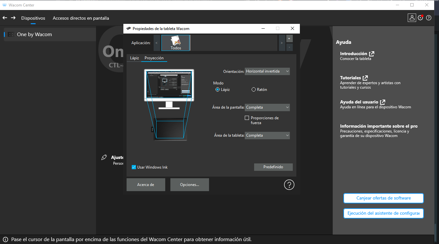Open the Orientación dropdown
The width and height of the screenshot is (439, 244).
point(267,71)
